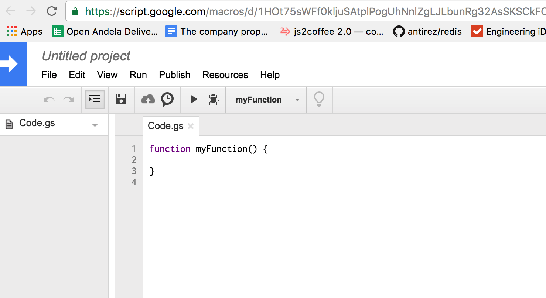The height and width of the screenshot is (298, 546).
Task: Open the myFunction selector dropdown
Action: 266,100
